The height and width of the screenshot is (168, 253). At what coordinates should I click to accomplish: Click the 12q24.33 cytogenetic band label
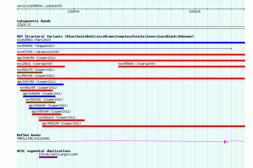click(24, 24)
